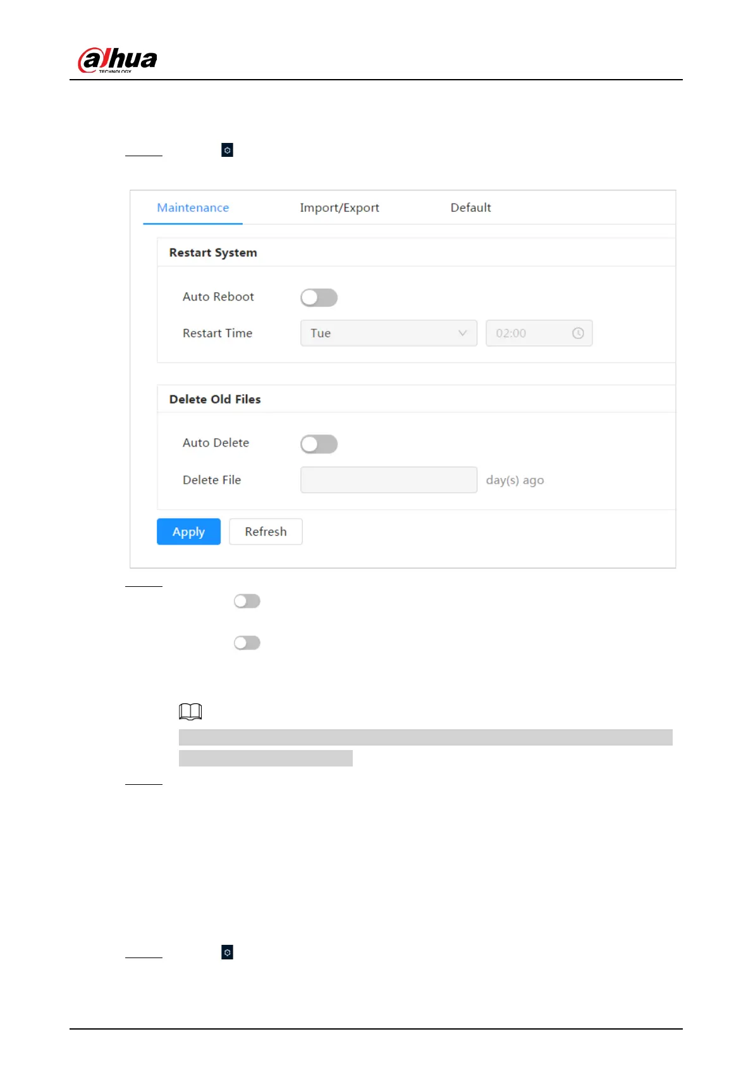The height and width of the screenshot is (1065, 753).
Task: Click the Refresh button
Action: pyautogui.click(x=266, y=532)
